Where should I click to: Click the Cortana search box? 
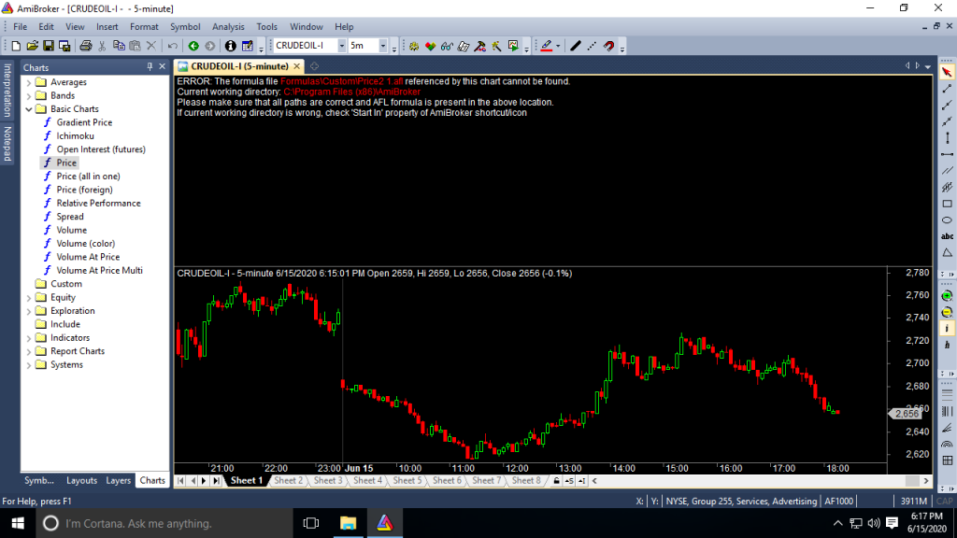164,523
